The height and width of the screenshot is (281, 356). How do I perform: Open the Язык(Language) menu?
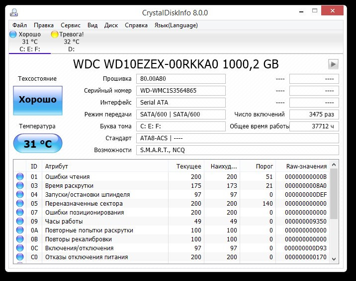[x=176, y=25]
